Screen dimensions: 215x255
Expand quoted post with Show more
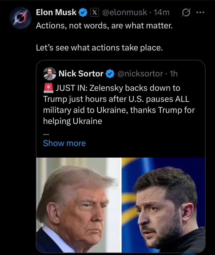64,143
